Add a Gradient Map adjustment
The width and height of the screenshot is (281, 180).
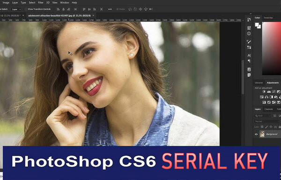tap(279, 102)
